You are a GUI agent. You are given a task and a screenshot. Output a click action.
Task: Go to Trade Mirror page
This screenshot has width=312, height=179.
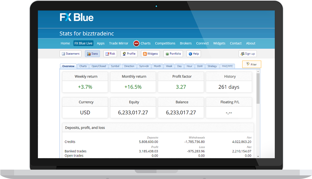[x=119, y=43]
